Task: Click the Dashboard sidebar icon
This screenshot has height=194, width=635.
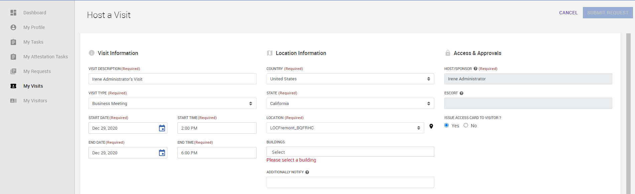Action: pos(13,13)
